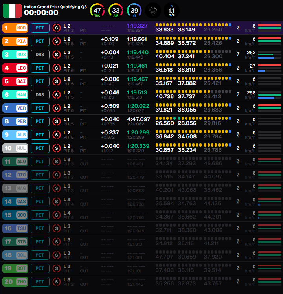
Task: Open the air temperature gauge showing 33
Action: 116,11
